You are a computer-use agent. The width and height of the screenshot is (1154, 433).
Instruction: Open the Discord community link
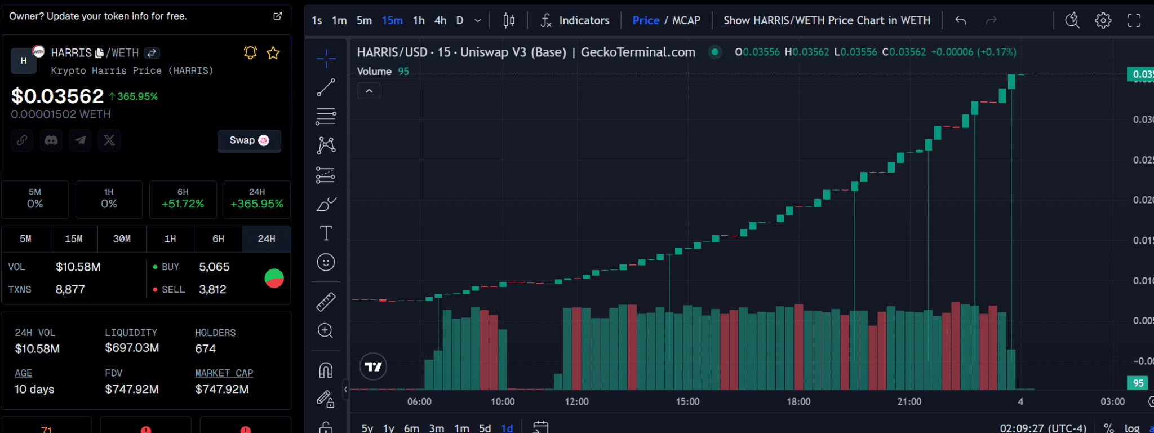[x=51, y=140]
